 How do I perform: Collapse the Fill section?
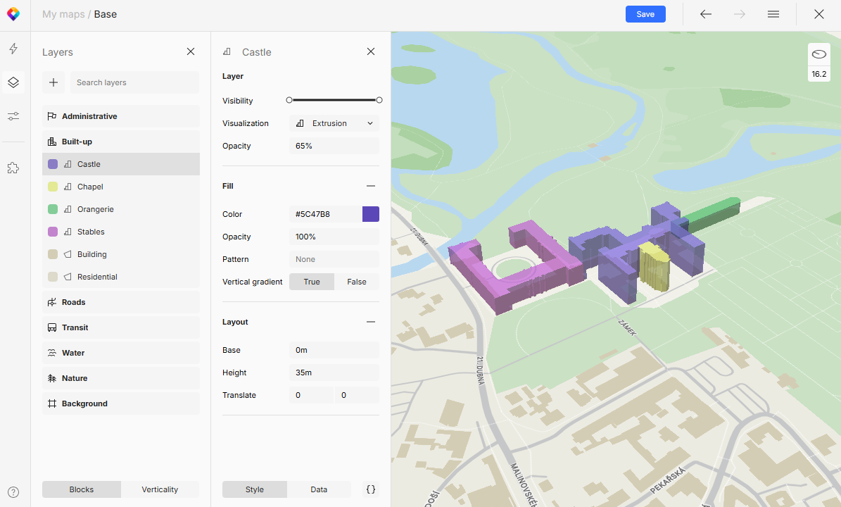click(x=371, y=185)
